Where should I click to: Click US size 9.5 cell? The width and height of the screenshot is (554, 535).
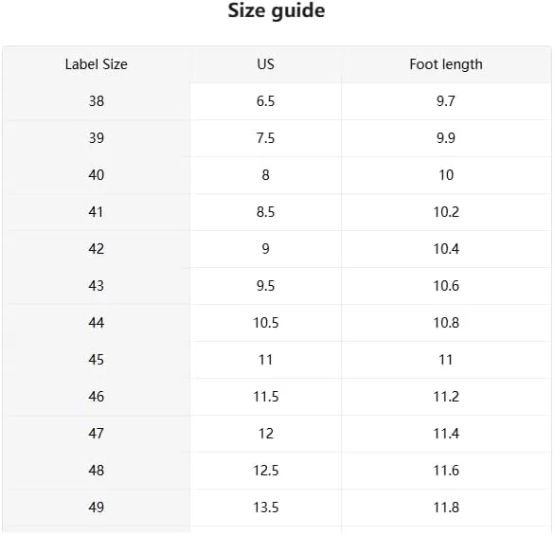pos(266,286)
